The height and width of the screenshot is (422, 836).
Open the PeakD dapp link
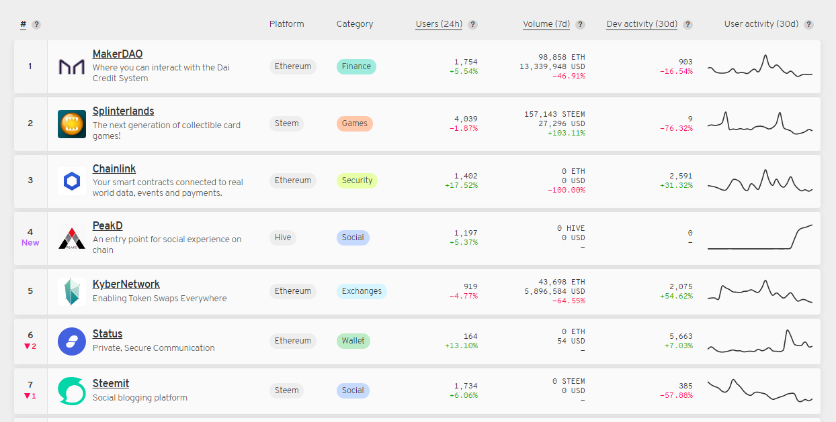[x=108, y=225]
